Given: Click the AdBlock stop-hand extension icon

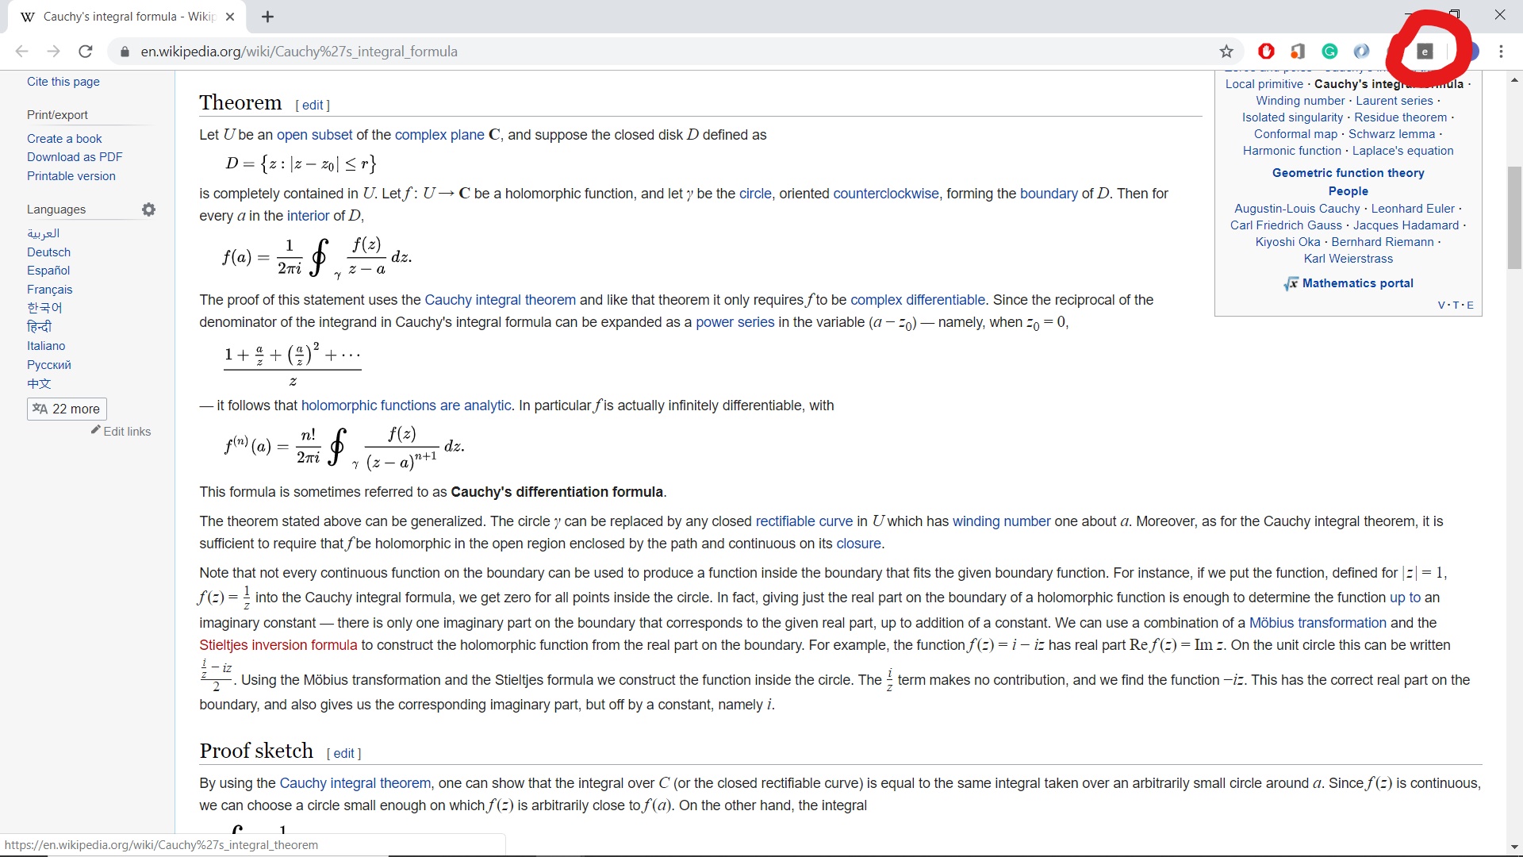Looking at the screenshot, I should click(x=1266, y=52).
